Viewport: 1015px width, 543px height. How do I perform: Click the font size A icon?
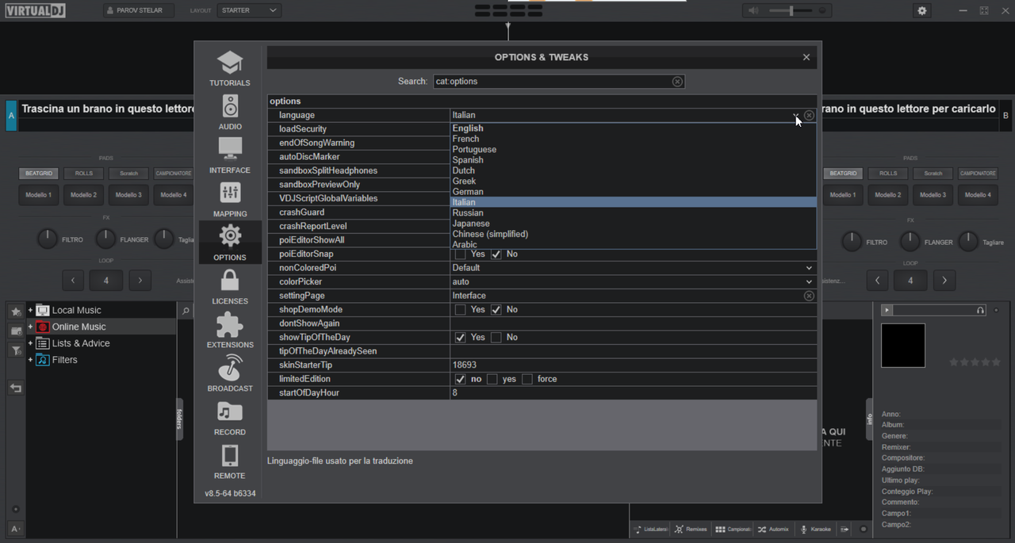click(16, 529)
